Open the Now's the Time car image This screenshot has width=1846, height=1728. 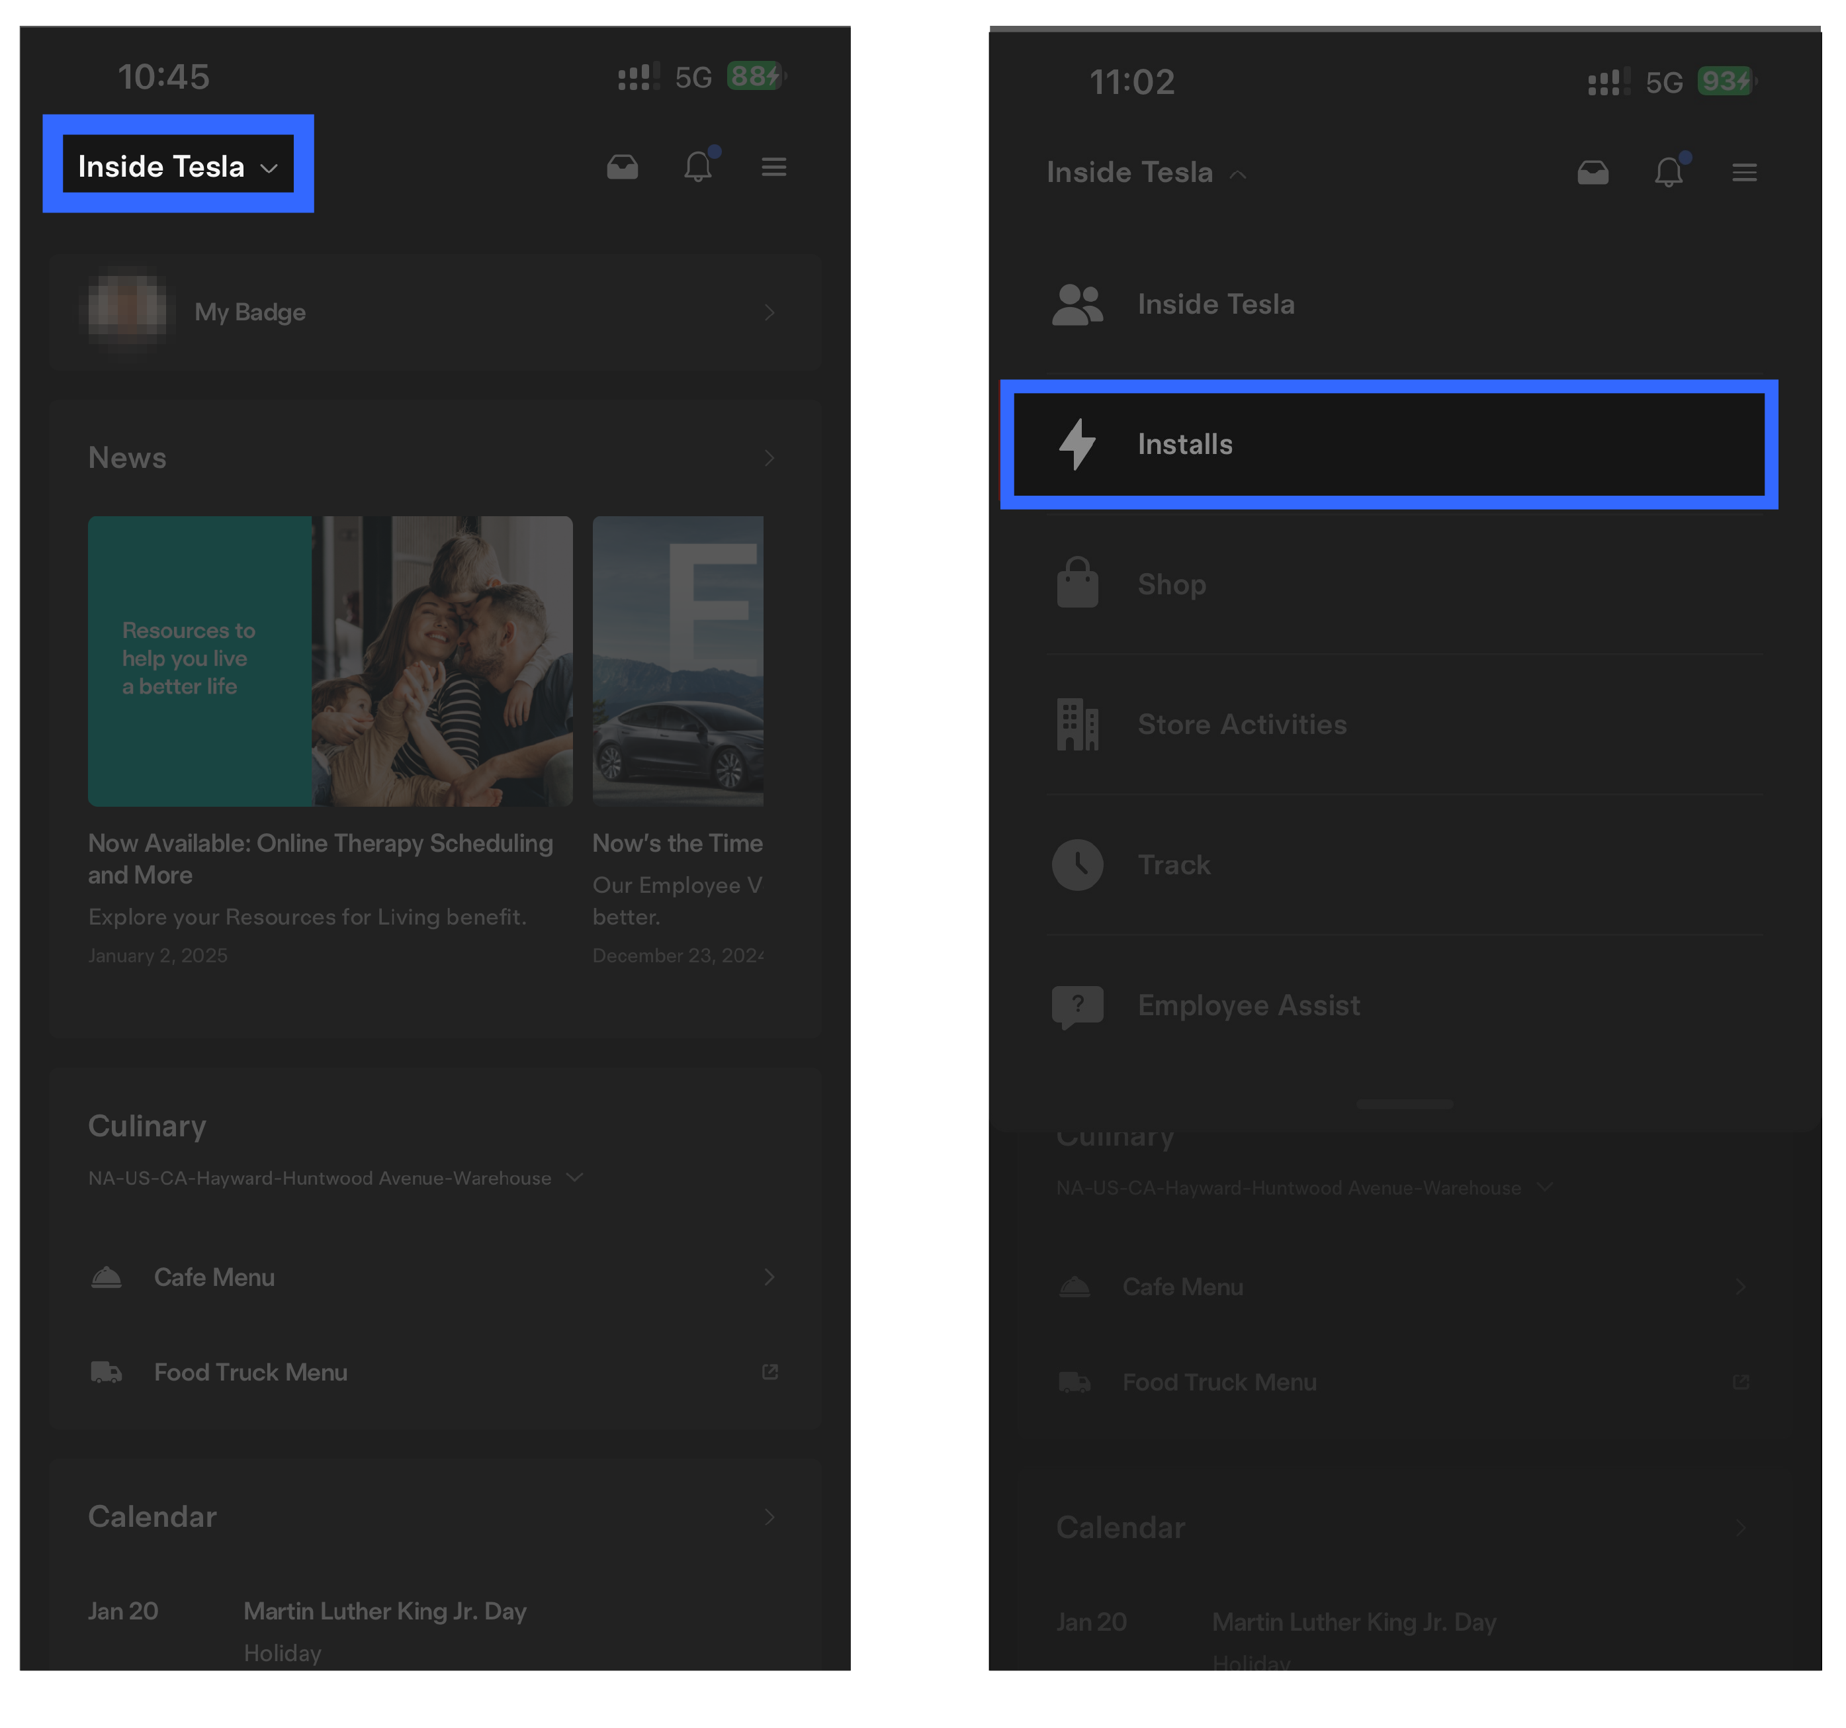pyautogui.click(x=678, y=660)
